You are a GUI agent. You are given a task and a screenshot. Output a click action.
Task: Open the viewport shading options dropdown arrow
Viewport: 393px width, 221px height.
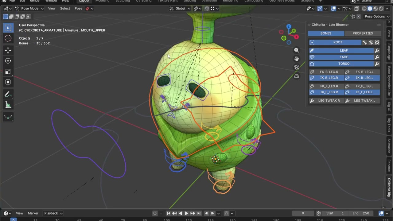[387, 9]
